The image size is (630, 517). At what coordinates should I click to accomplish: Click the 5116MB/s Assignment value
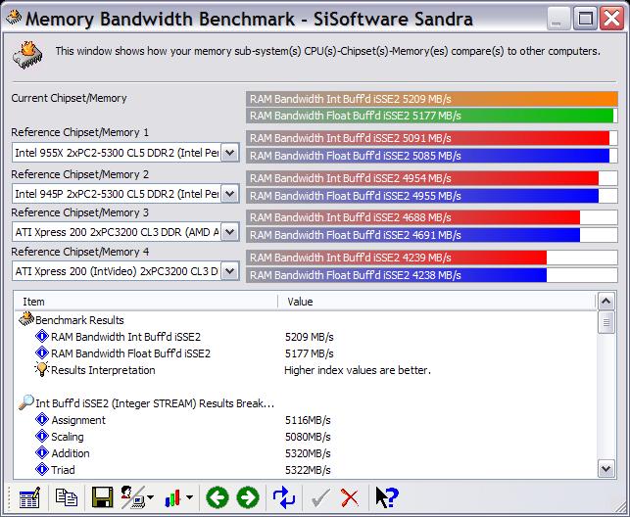coord(308,420)
